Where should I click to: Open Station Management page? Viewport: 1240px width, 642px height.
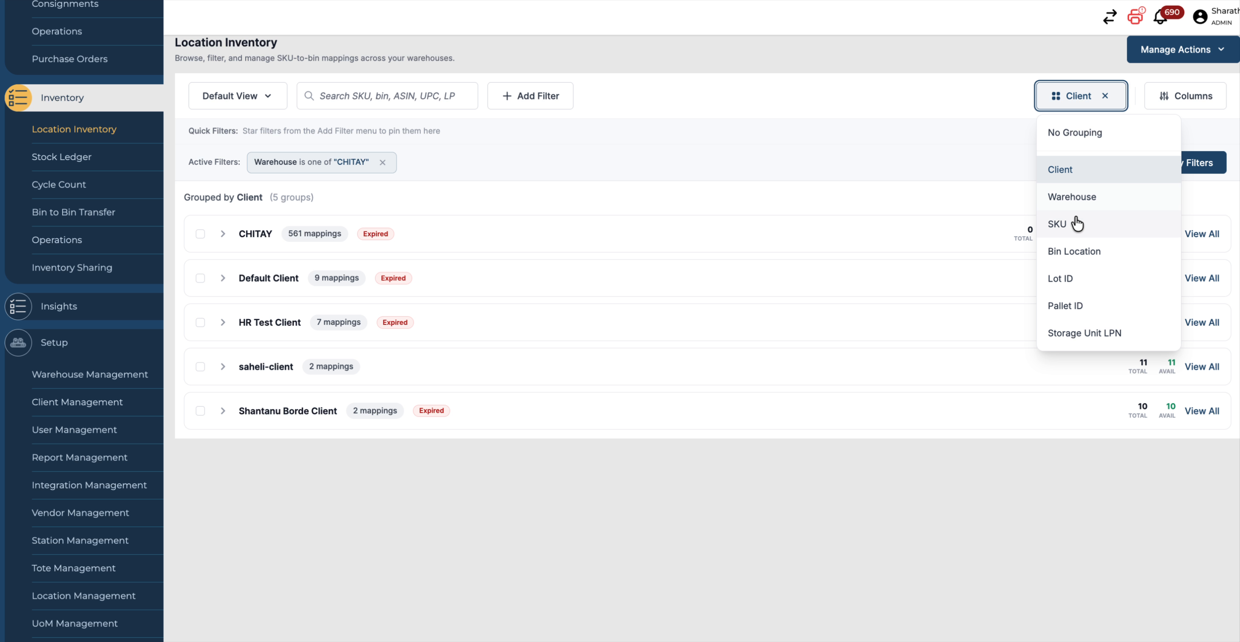click(x=80, y=540)
